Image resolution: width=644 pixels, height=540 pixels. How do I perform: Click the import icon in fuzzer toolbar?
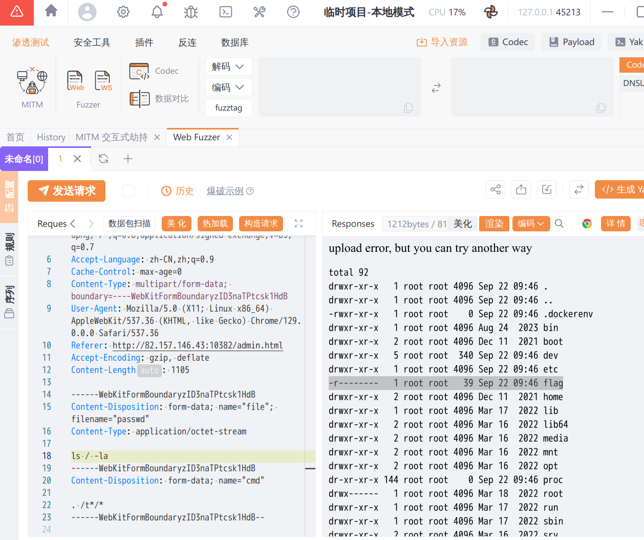tap(547, 189)
